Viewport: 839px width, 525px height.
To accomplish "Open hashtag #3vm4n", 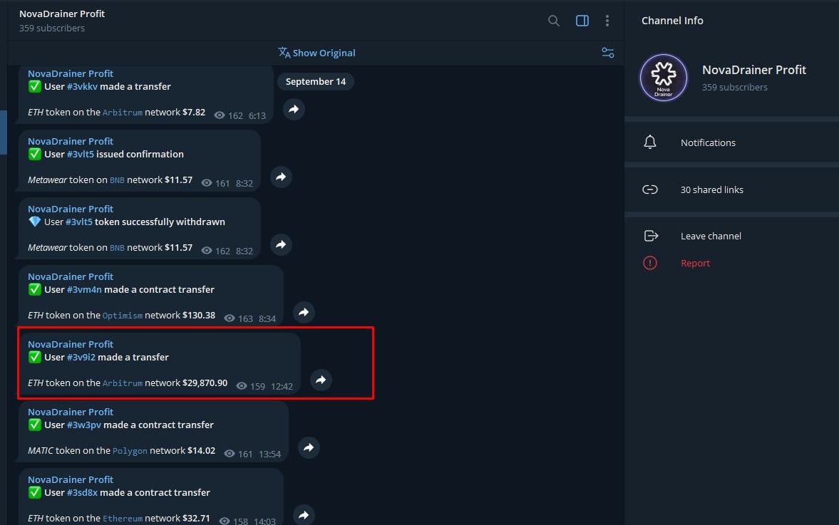I will [84, 289].
